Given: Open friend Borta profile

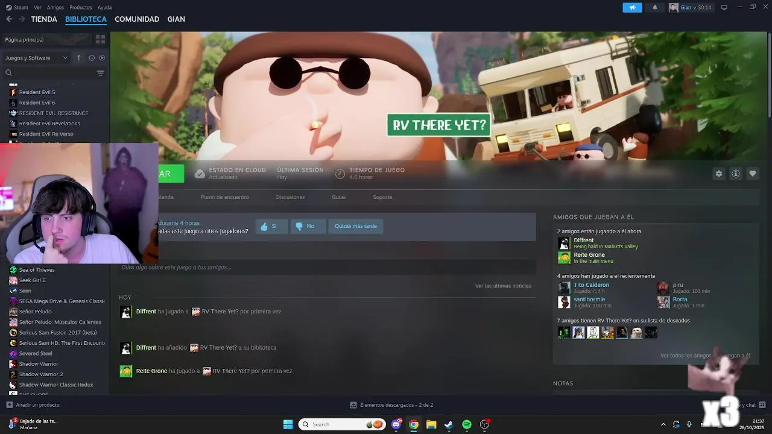Looking at the screenshot, I should (680, 300).
